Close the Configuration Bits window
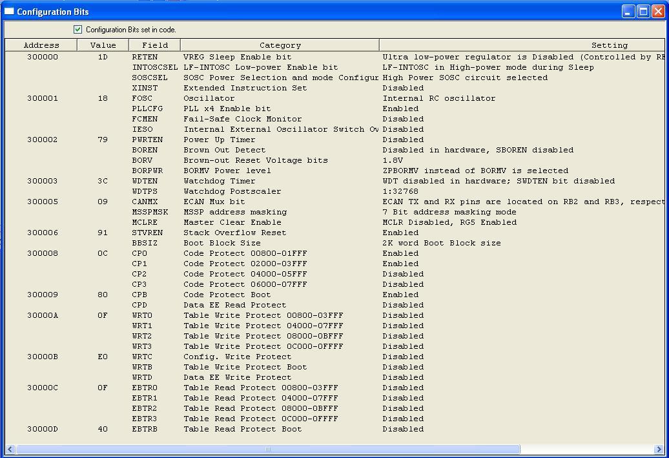Viewport: 669px width, 458px height. [658, 12]
